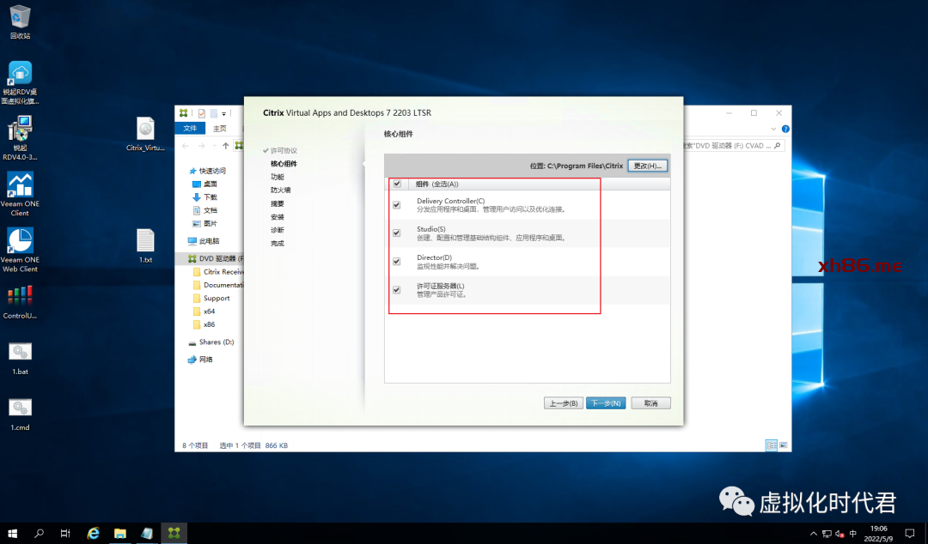
Task: Open the Explorer recent locations dropdown
Action: click(214, 146)
